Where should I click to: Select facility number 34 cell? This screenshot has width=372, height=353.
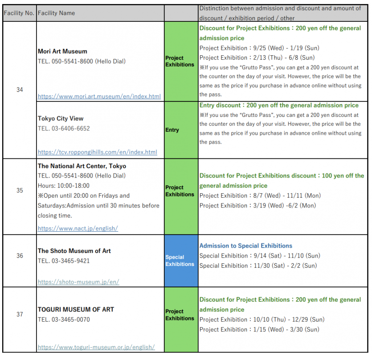coord(20,90)
